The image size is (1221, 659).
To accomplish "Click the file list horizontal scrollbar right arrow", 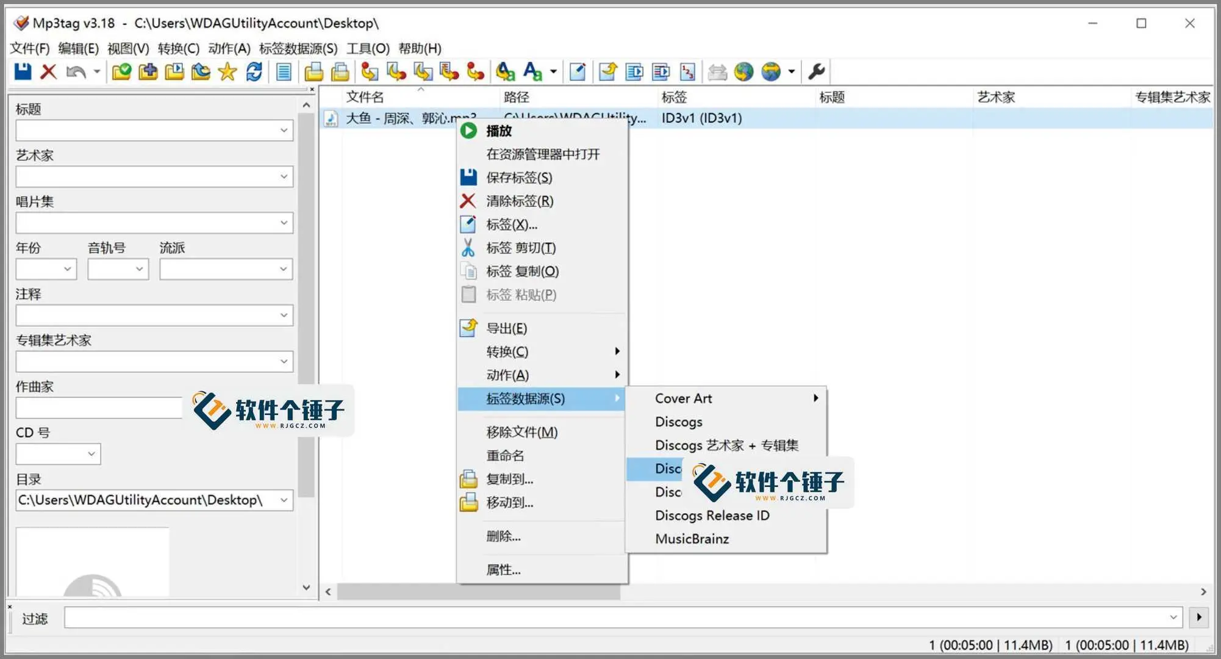I will [x=1203, y=592].
